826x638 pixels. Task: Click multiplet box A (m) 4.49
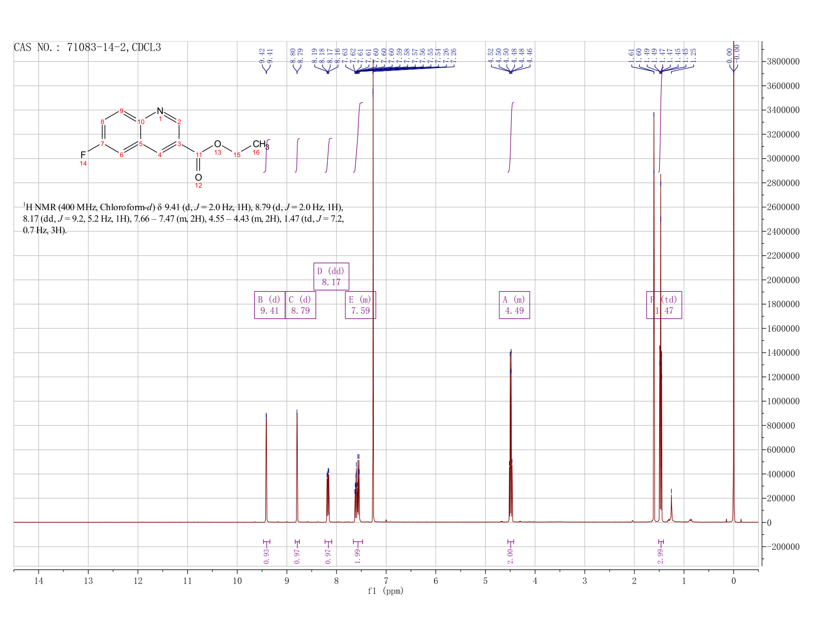tap(515, 305)
